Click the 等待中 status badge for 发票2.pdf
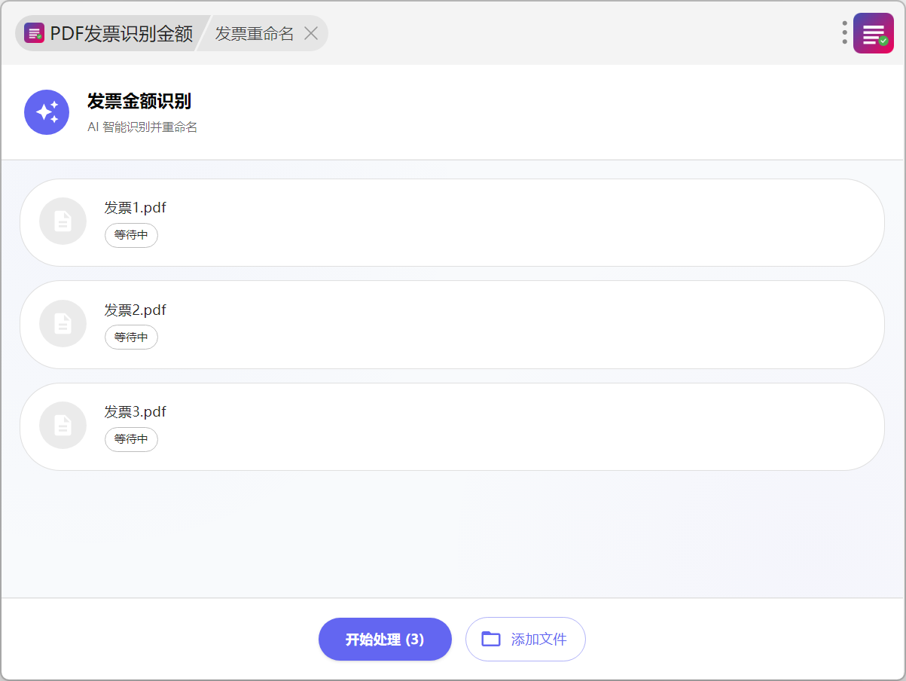This screenshot has width=906, height=681. tap(131, 337)
